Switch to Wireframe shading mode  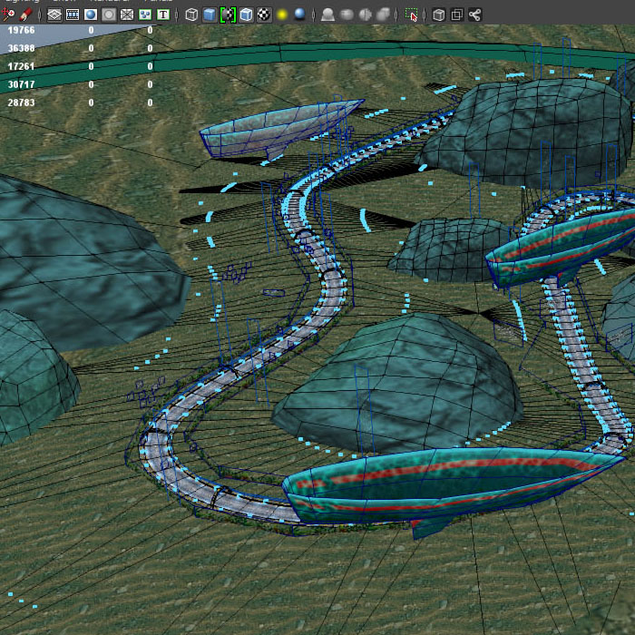tap(191, 15)
